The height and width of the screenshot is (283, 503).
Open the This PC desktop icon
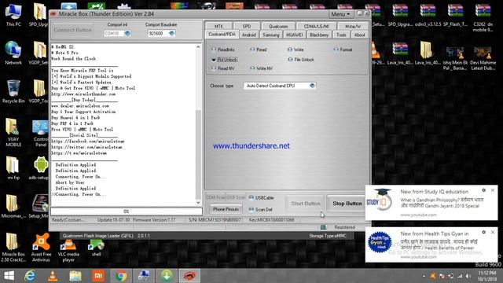point(13,14)
